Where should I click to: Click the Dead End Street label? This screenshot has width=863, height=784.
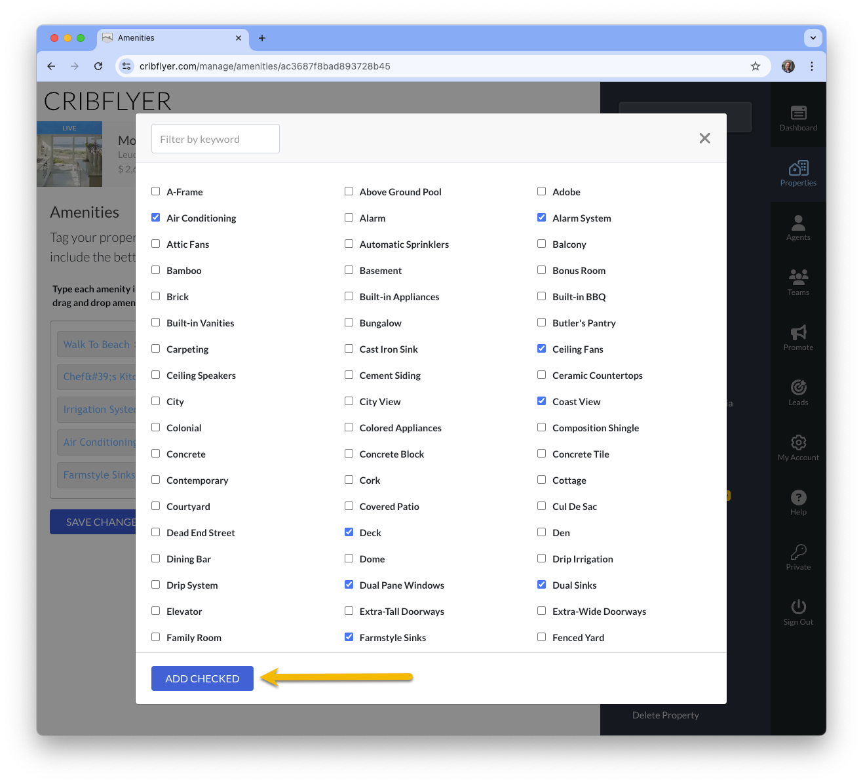pos(201,533)
